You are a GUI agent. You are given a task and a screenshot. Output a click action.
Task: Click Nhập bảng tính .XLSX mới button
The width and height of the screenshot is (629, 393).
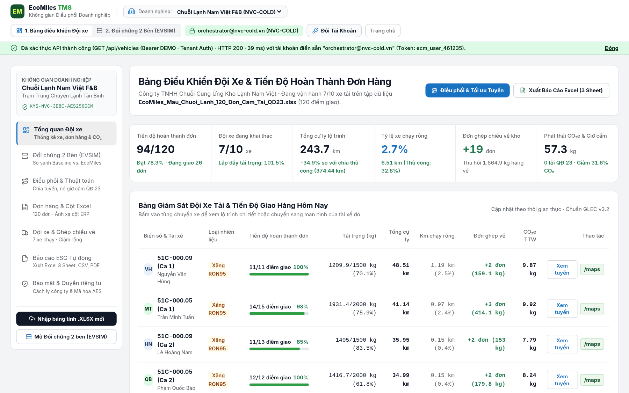click(x=66, y=319)
